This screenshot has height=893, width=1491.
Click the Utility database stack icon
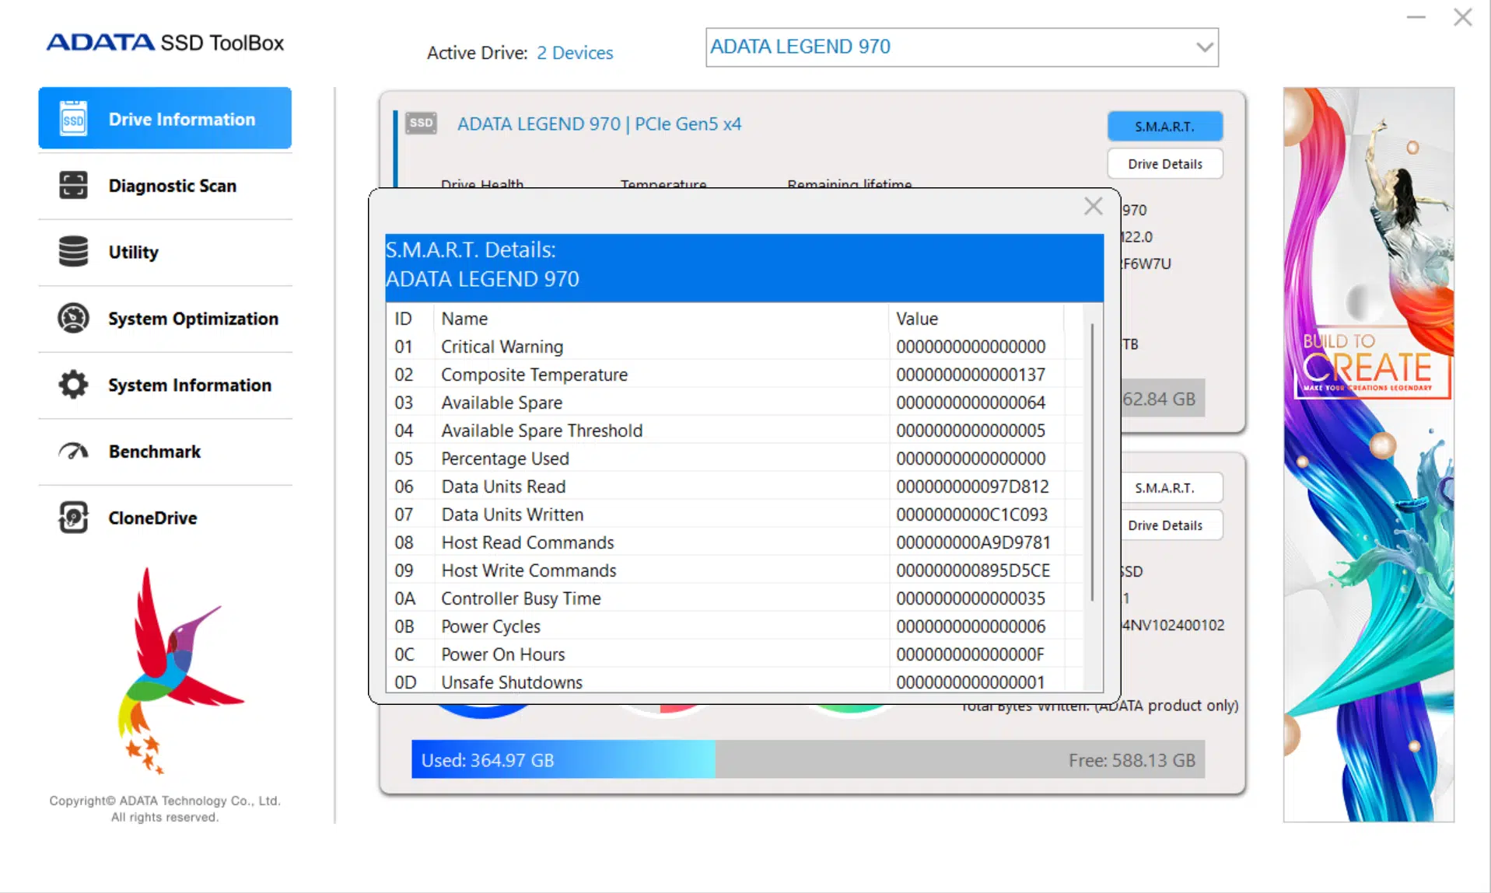[73, 251]
